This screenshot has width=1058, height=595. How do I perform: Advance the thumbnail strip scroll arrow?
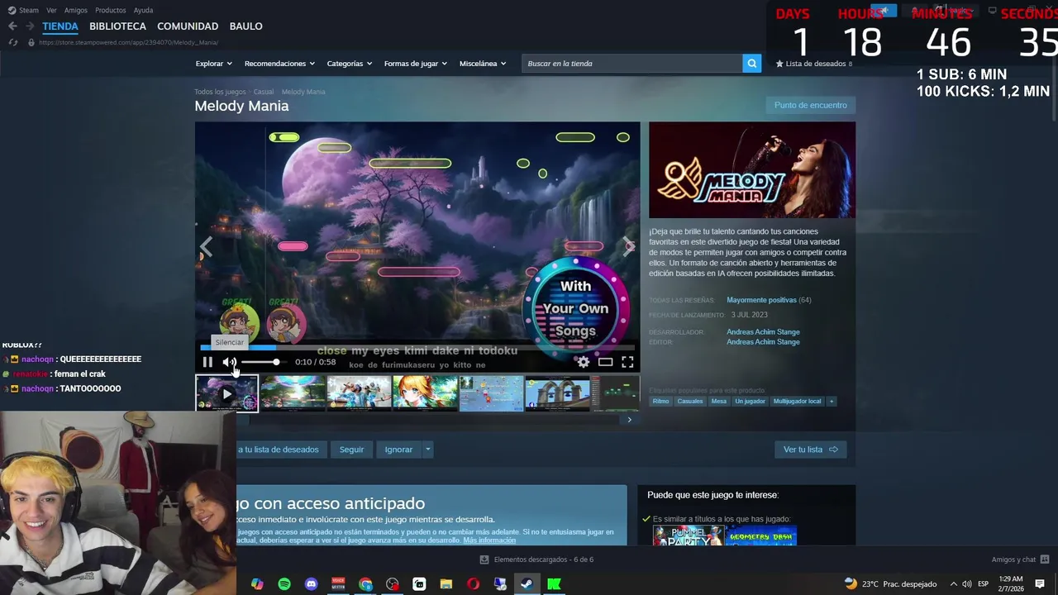click(x=629, y=420)
